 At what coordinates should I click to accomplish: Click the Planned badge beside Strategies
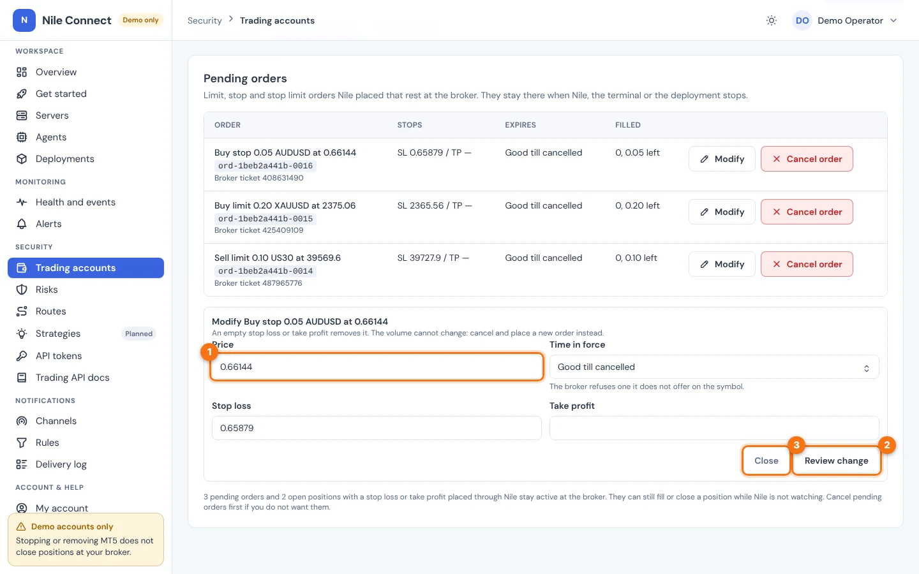(138, 334)
